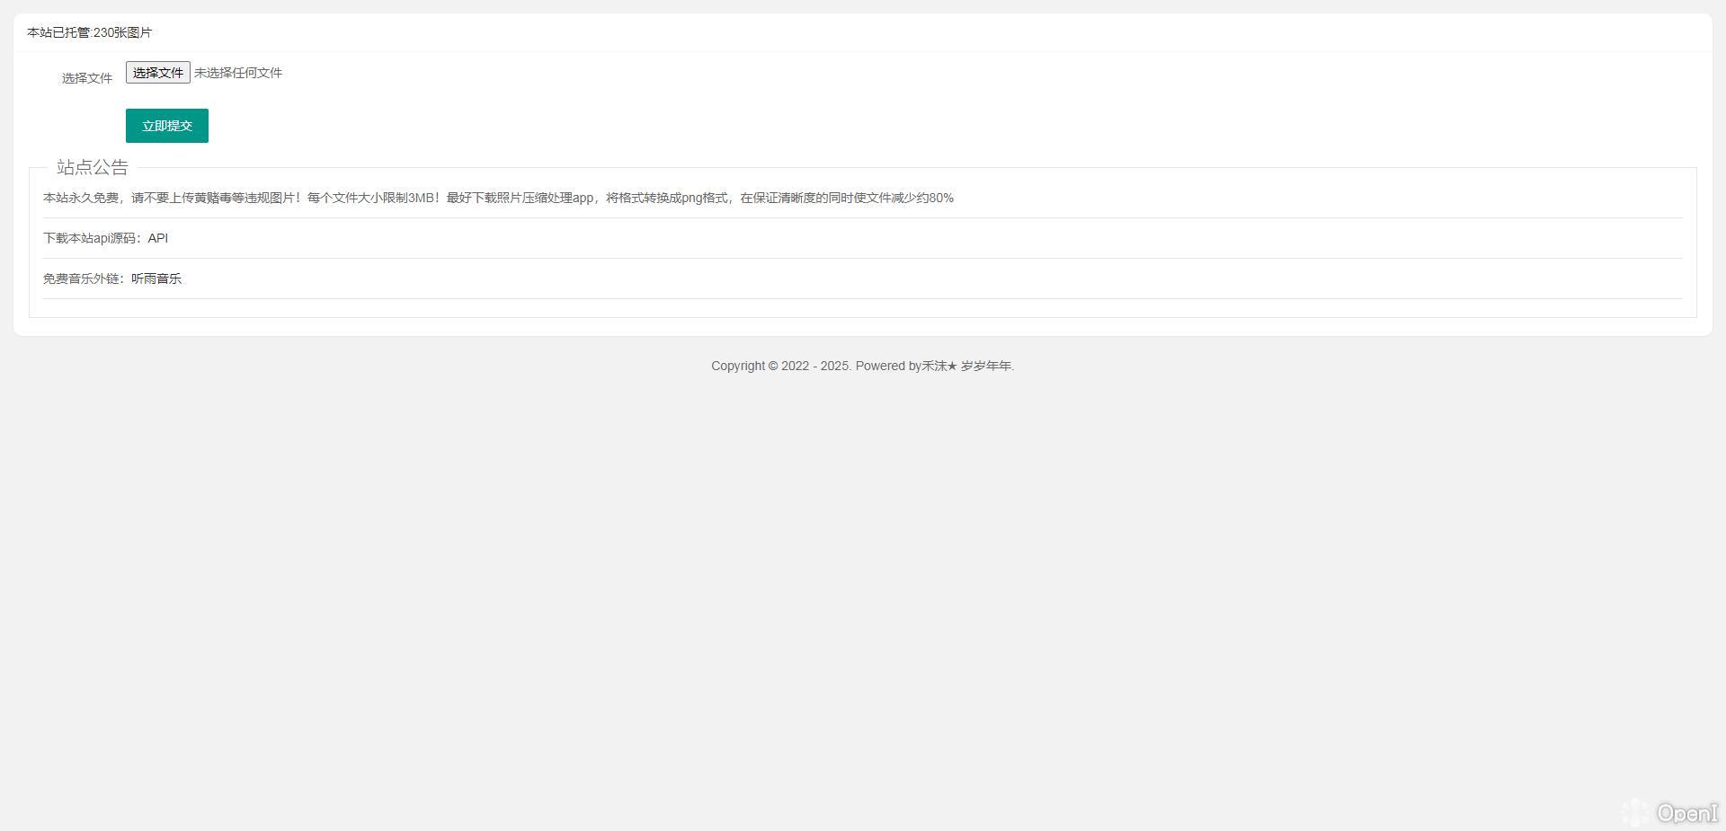The image size is (1726, 831).
Task: Click the 选择文件 file chooser button
Action: (x=157, y=73)
